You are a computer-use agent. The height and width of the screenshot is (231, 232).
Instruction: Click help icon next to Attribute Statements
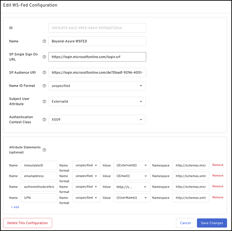pyautogui.click(x=44, y=150)
